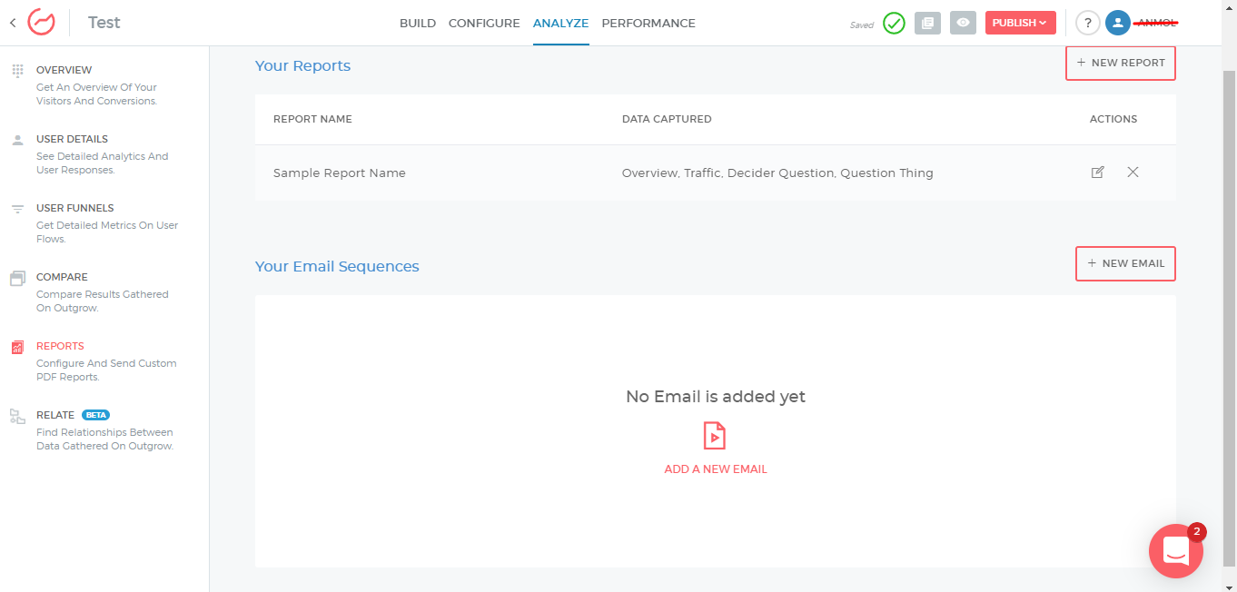Click the user profile avatar icon
Image resolution: width=1237 pixels, height=592 pixels.
click(1118, 23)
